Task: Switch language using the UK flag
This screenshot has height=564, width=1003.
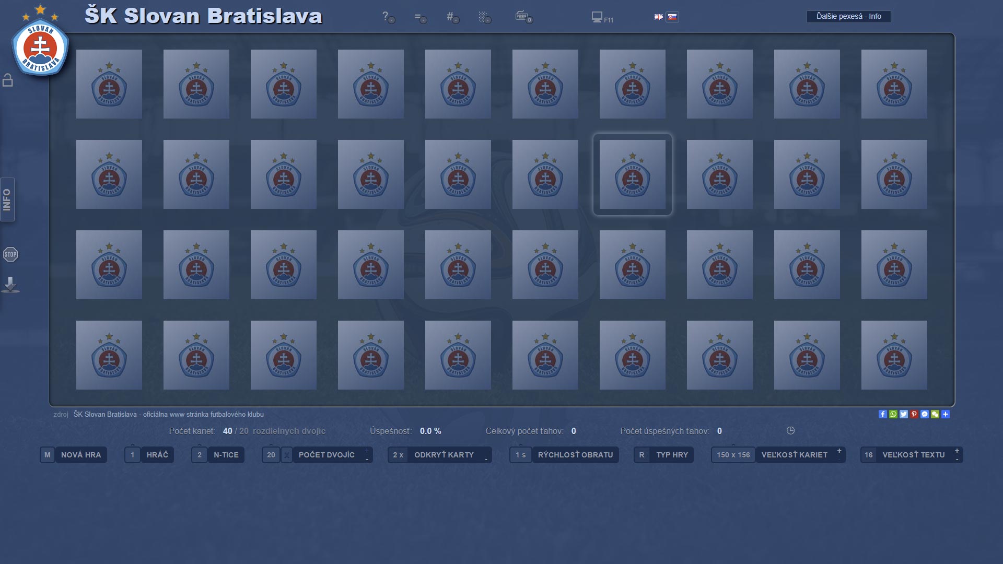Action: 658,17
